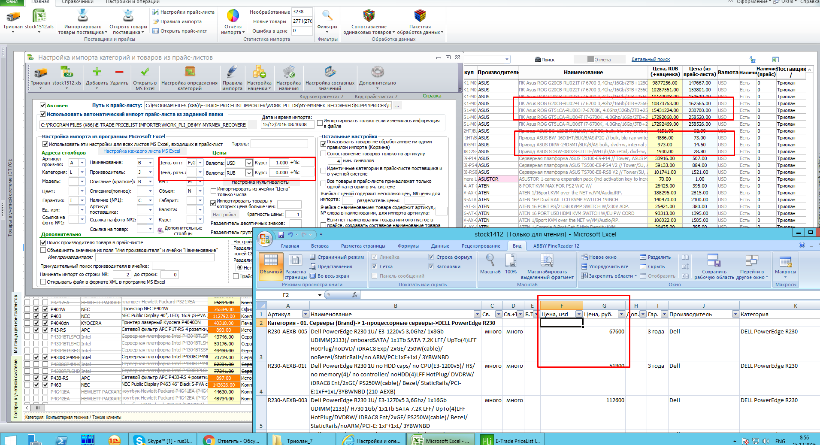Toggle Поиск производителя товара в прайс-листе checkbox
The height and width of the screenshot is (445, 820).
coord(43,243)
